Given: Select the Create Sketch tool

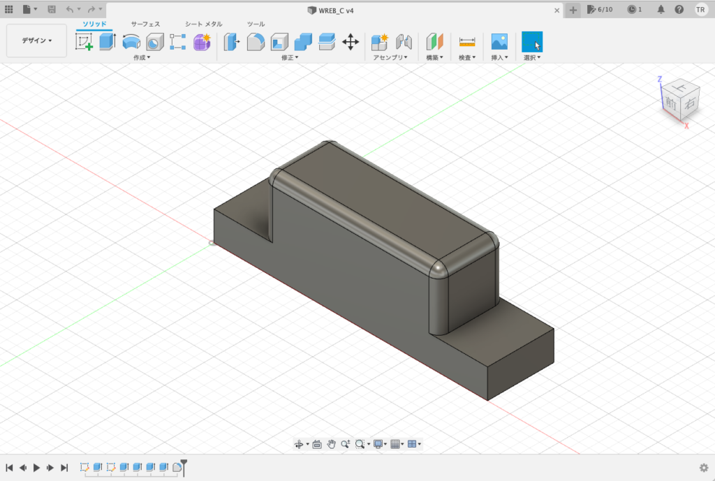Looking at the screenshot, I should click(84, 42).
